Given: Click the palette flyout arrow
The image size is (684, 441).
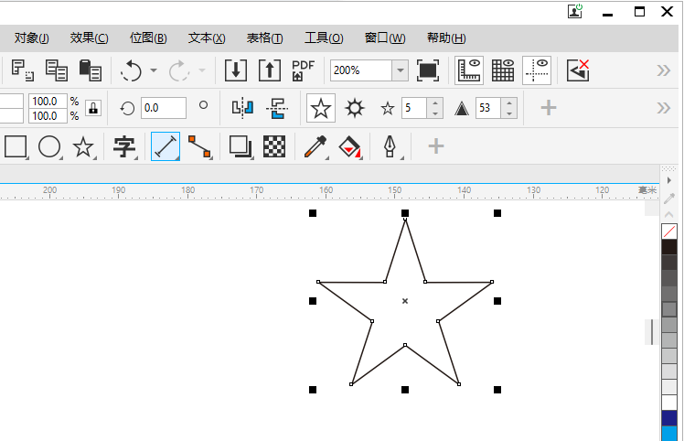Looking at the screenshot, I should [x=668, y=180].
